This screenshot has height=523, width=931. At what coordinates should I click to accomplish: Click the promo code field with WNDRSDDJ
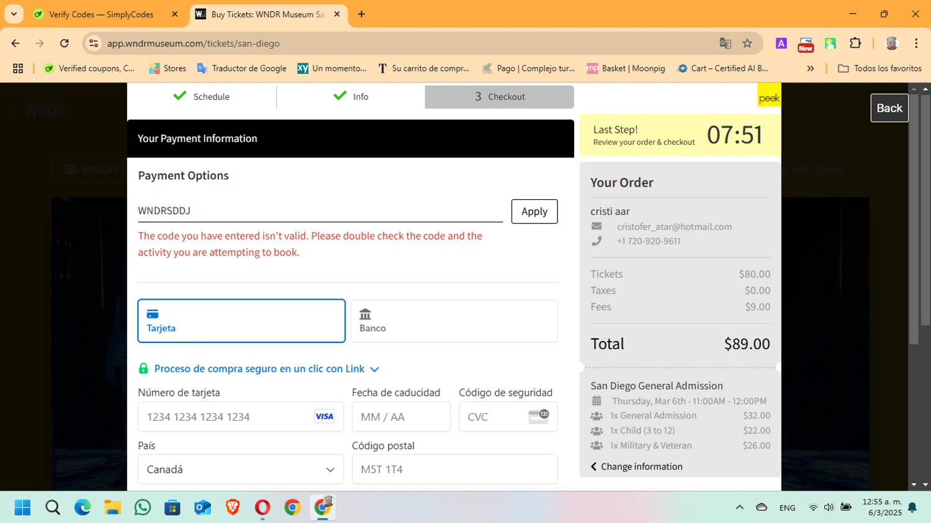[320, 211]
